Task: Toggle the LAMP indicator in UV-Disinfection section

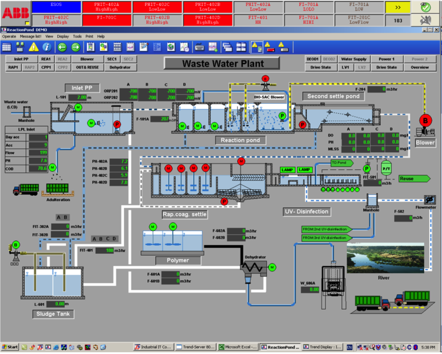Action: pos(288,170)
